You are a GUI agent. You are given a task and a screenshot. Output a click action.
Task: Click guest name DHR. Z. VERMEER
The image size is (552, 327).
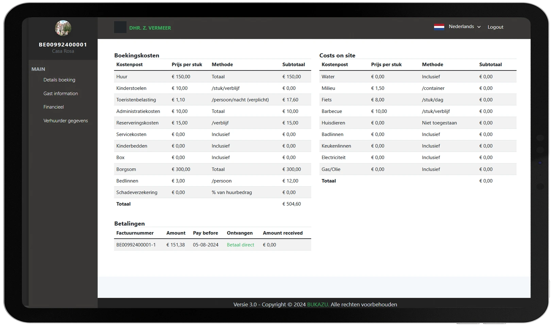point(150,28)
